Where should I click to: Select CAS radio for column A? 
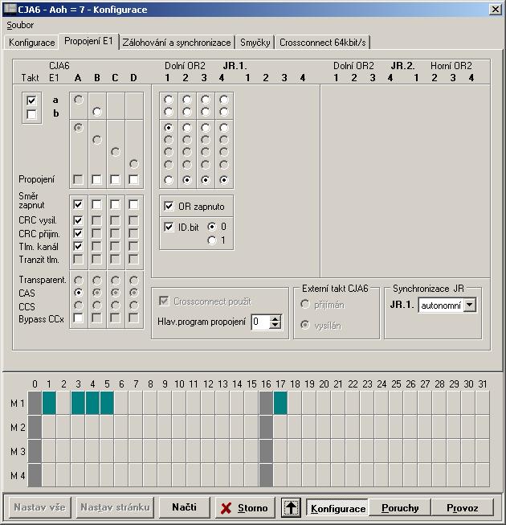(x=78, y=293)
